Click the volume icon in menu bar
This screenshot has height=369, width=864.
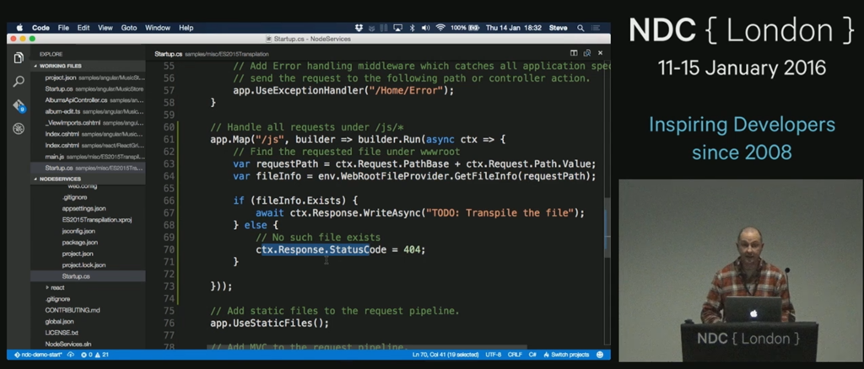(425, 28)
